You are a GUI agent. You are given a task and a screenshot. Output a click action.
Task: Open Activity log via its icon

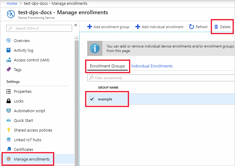(9, 50)
